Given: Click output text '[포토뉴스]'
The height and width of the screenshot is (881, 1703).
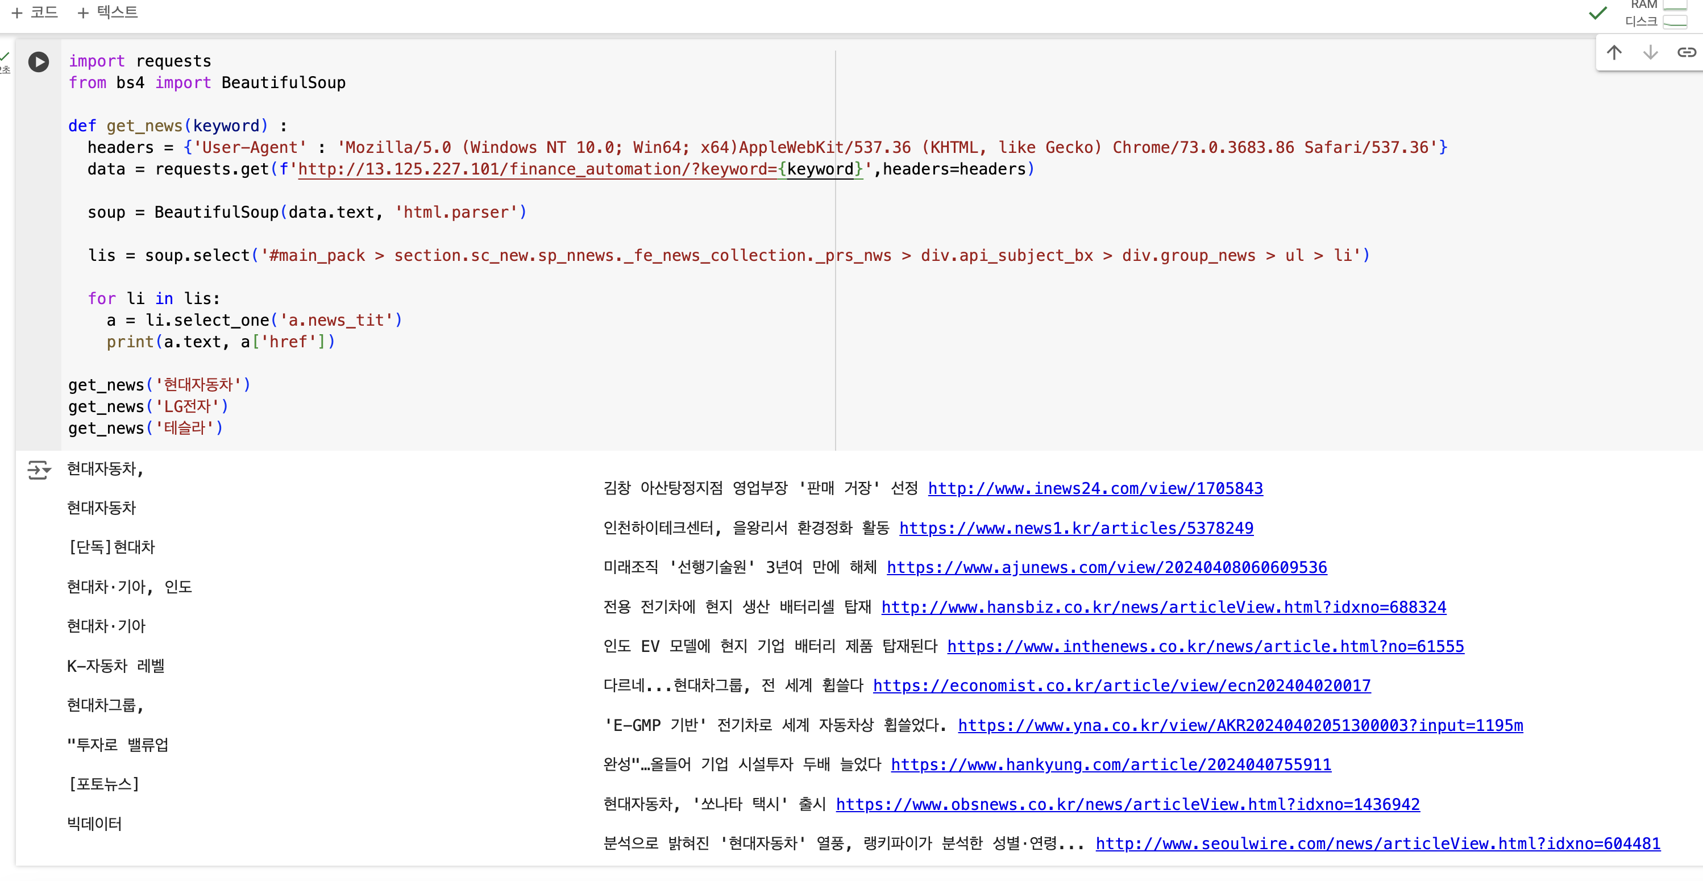Looking at the screenshot, I should tap(104, 784).
